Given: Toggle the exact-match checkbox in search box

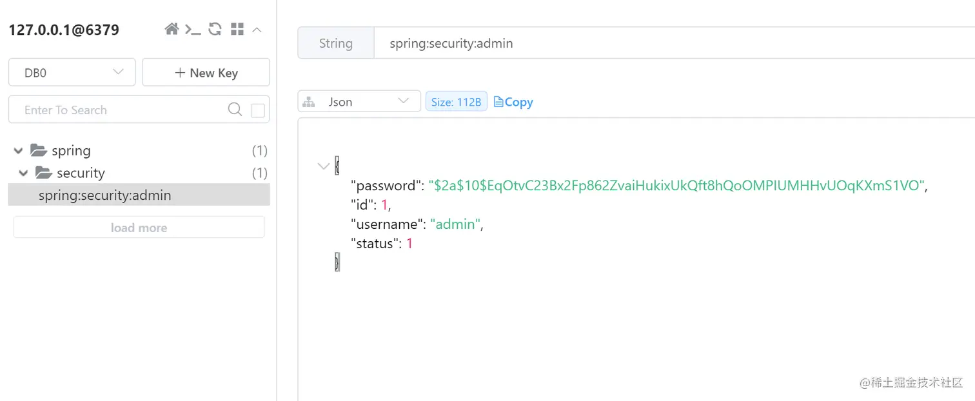Looking at the screenshot, I should click(257, 110).
